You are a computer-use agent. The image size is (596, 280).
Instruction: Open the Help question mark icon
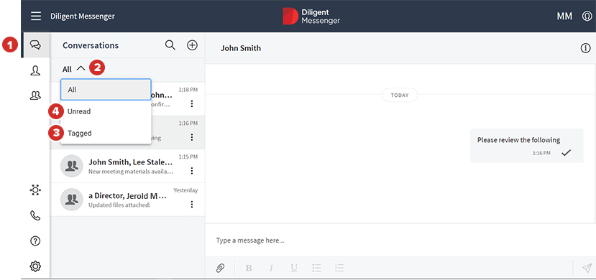(x=35, y=241)
